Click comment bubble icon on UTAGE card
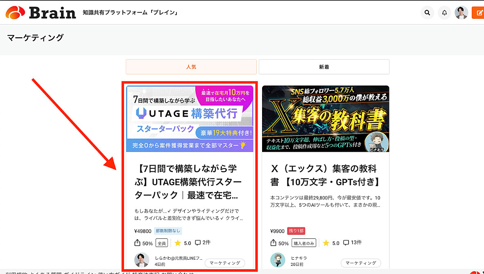 click(x=198, y=243)
